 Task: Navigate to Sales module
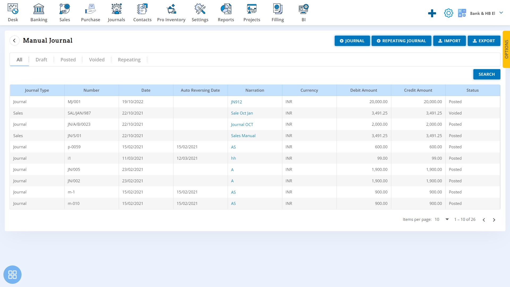(64, 12)
